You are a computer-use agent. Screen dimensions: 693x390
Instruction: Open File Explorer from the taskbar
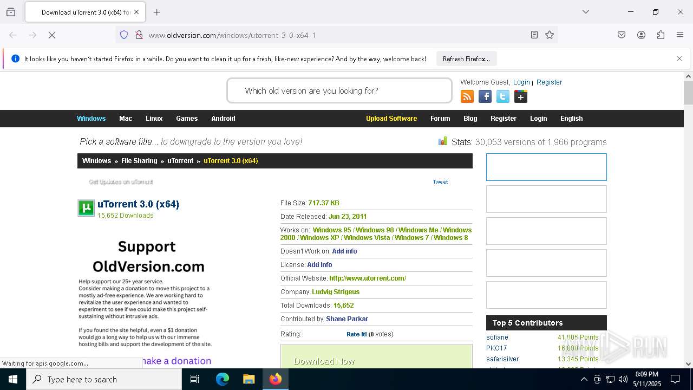pyautogui.click(x=249, y=379)
